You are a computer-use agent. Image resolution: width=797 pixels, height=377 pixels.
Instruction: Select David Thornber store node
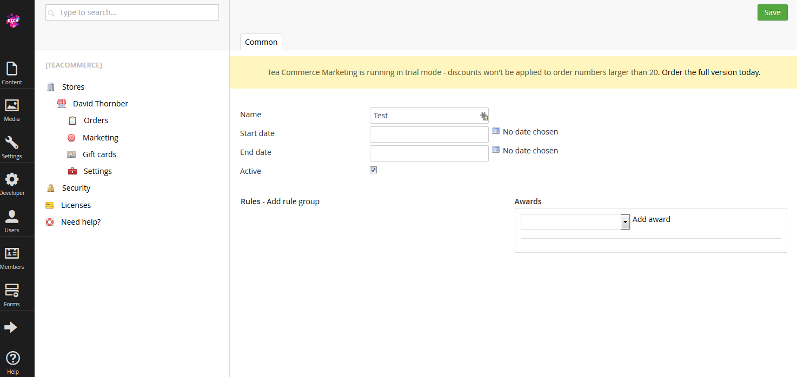101,104
